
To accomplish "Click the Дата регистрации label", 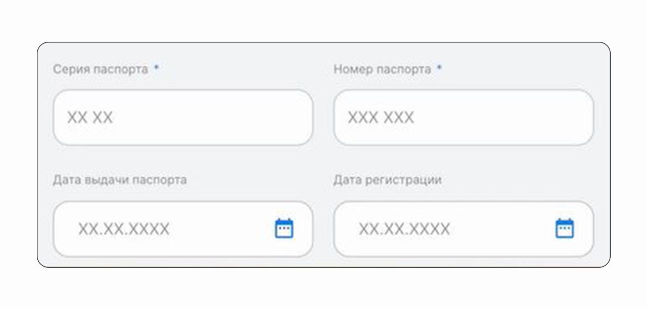I will [387, 180].
